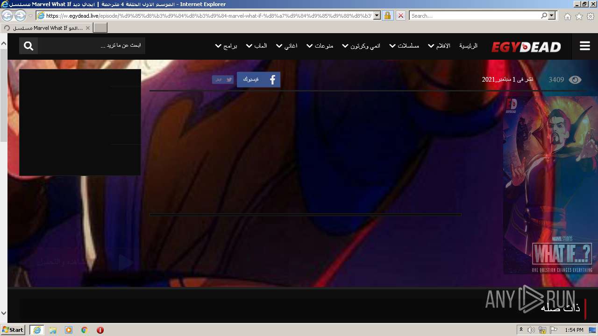Click the 3409 views count
598x336 pixels.
click(556, 80)
